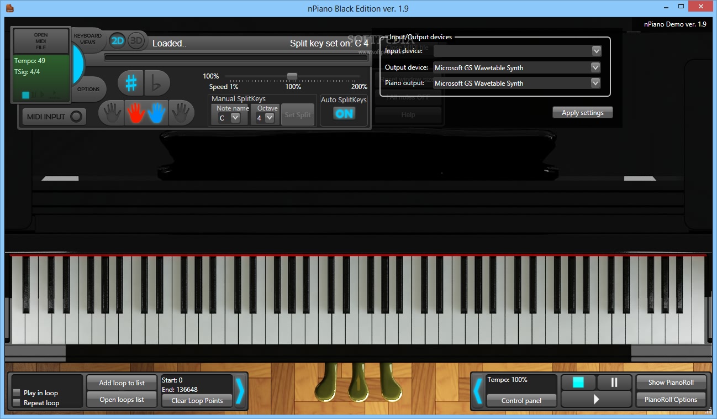
Task: Start playback with the play arrow
Action: (596, 399)
